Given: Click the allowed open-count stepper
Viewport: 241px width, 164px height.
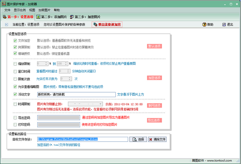Looking at the screenshot, I should [x=70, y=79].
